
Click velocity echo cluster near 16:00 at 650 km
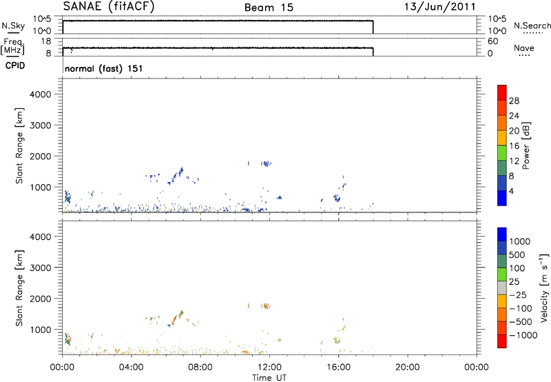337,340
